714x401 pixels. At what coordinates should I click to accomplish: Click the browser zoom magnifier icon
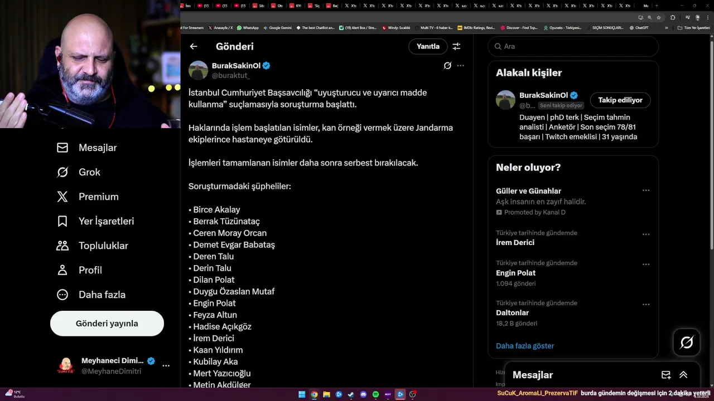650,17
